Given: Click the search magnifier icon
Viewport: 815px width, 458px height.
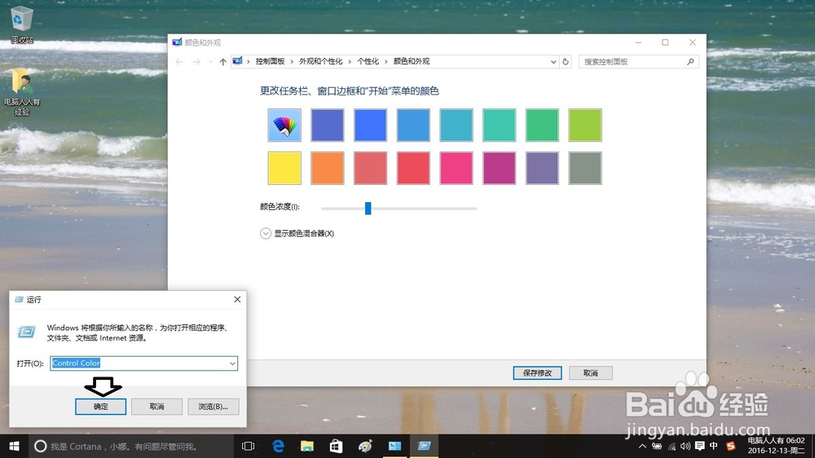Looking at the screenshot, I should tap(690, 61).
